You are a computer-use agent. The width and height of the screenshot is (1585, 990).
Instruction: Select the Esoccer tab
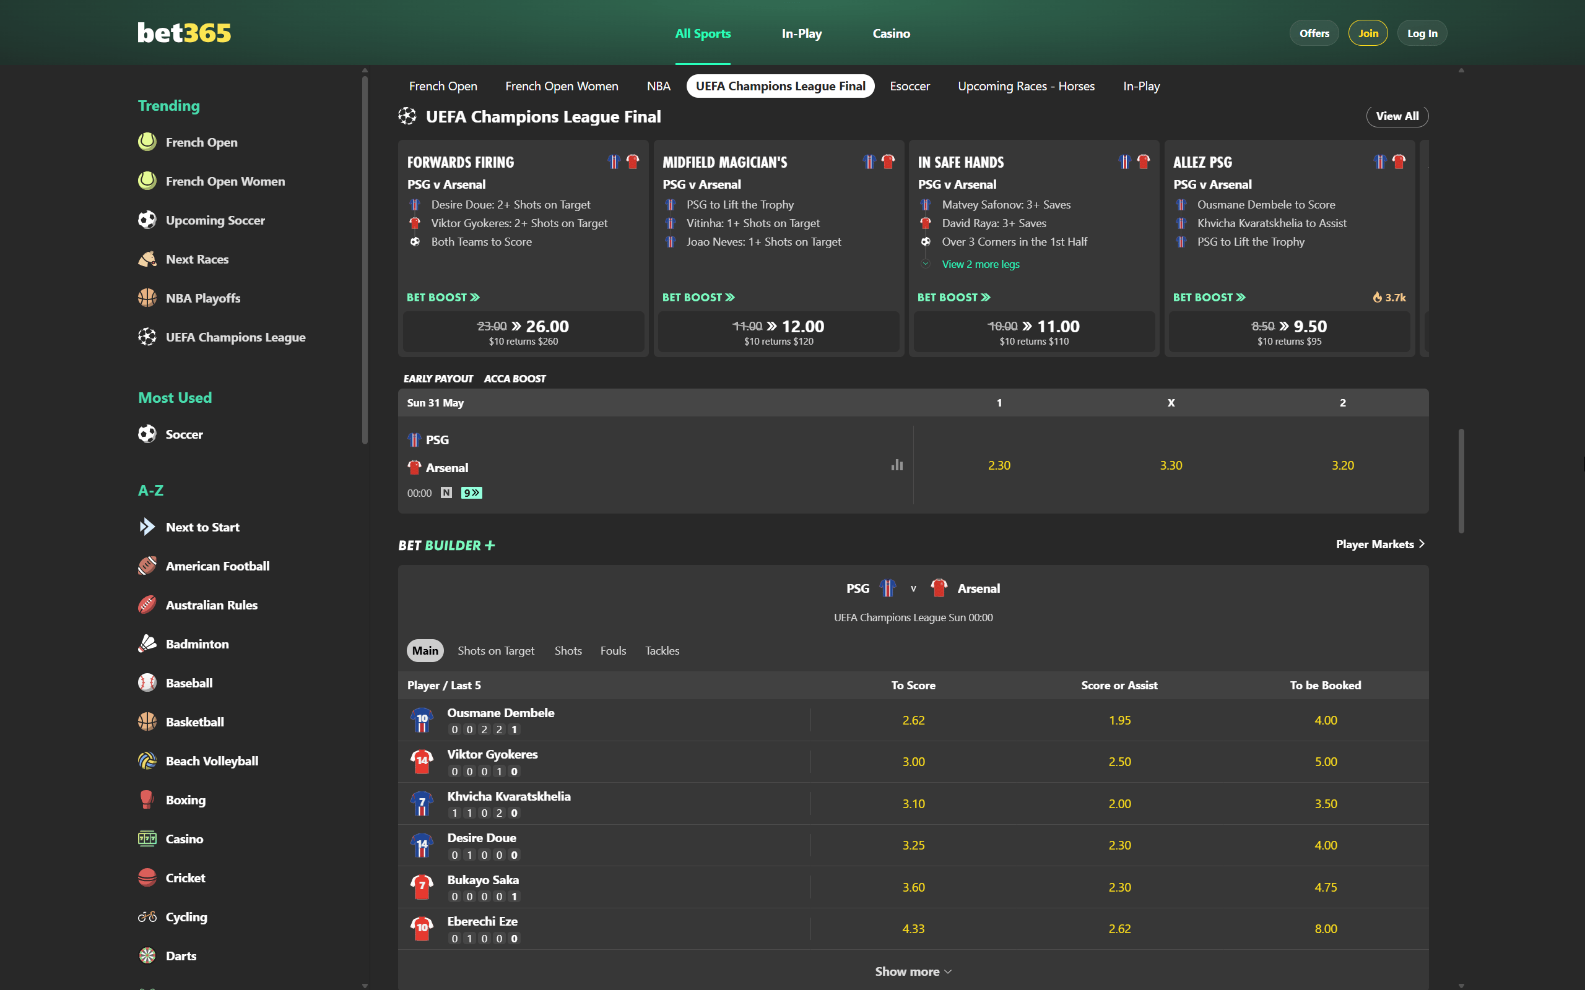tap(909, 86)
